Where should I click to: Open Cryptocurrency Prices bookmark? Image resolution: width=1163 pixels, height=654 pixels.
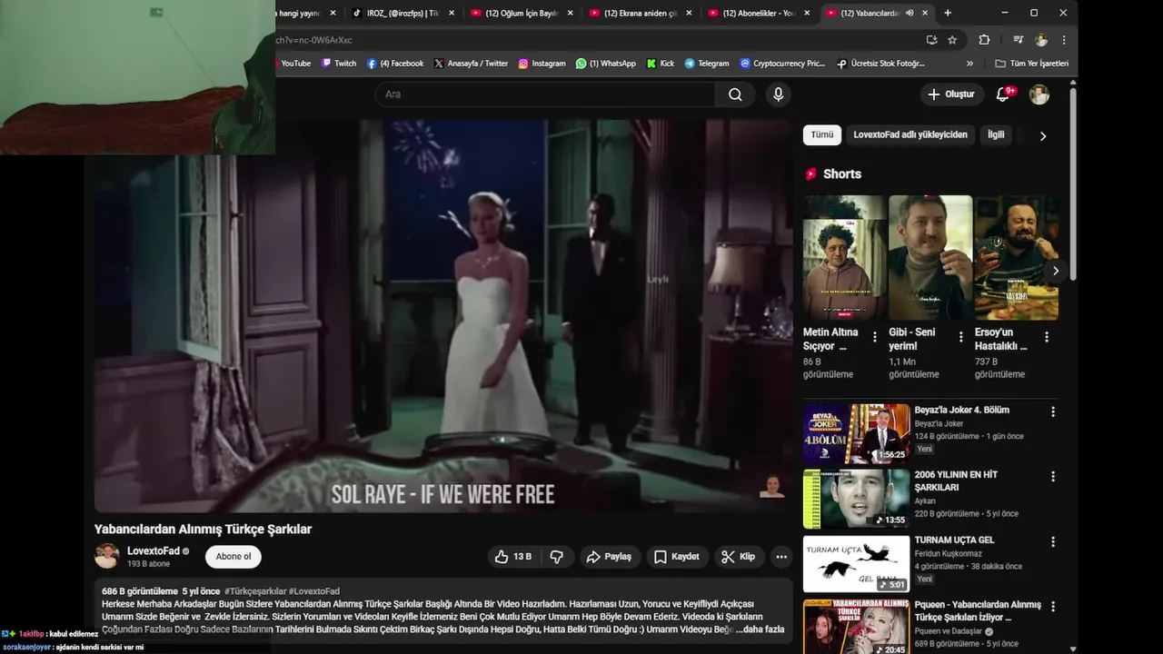point(782,64)
